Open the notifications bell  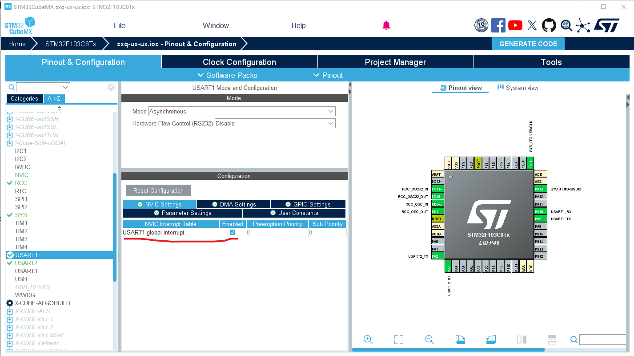[x=386, y=25]
